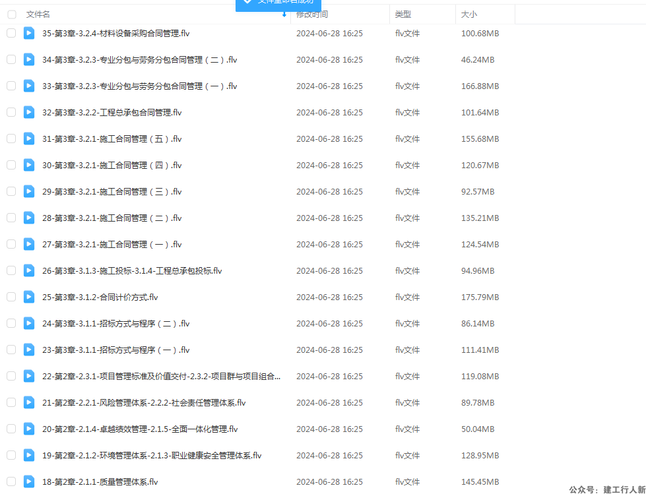Check the box for file 18 质量管理体系
This screenshot has width=646, height=494.
(x=11, y=481)
